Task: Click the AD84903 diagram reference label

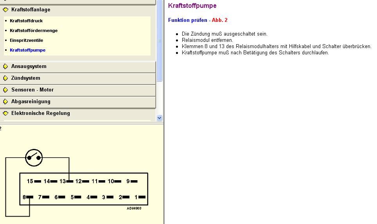Action: point(134,208)
